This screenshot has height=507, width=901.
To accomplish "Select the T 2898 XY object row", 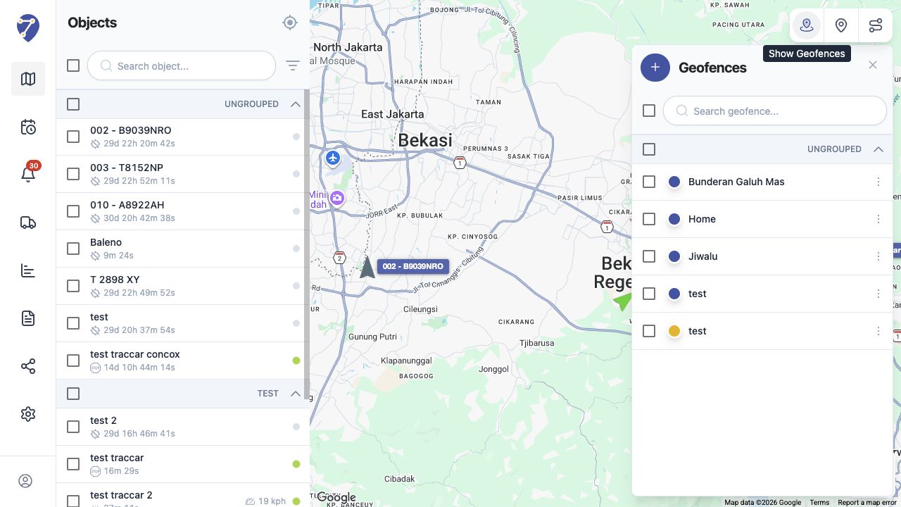I will [180, 286].
